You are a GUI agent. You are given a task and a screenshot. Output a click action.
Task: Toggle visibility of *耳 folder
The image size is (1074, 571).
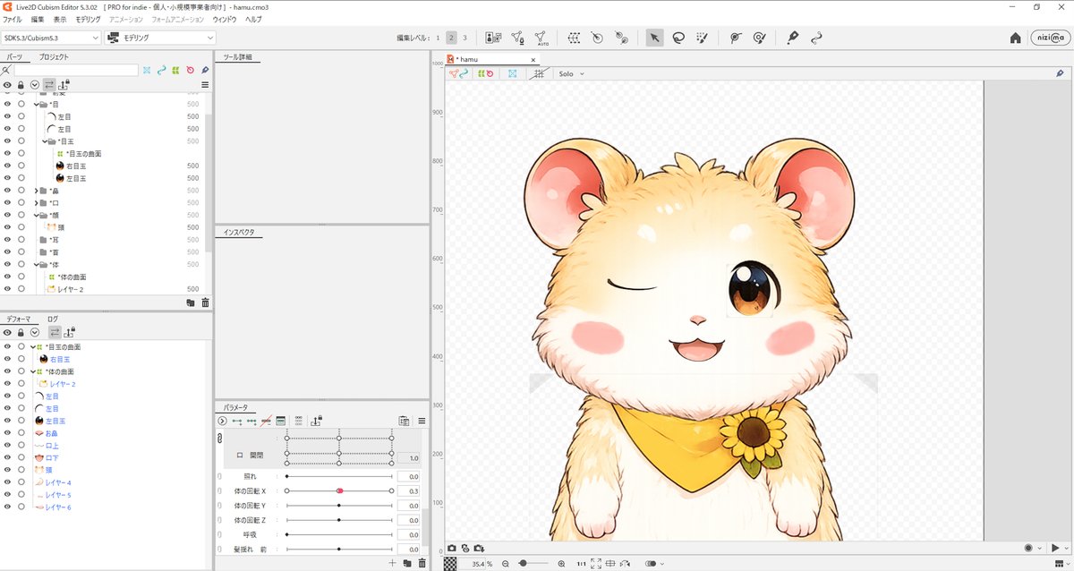7,240
